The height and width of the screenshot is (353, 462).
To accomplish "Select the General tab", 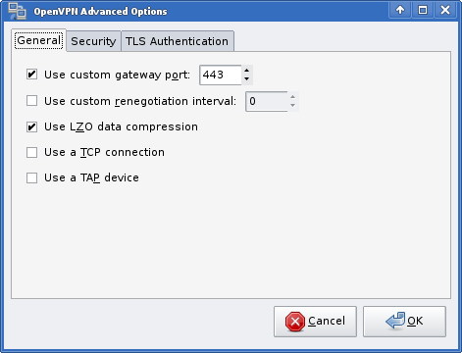I will tap(38, 40).
